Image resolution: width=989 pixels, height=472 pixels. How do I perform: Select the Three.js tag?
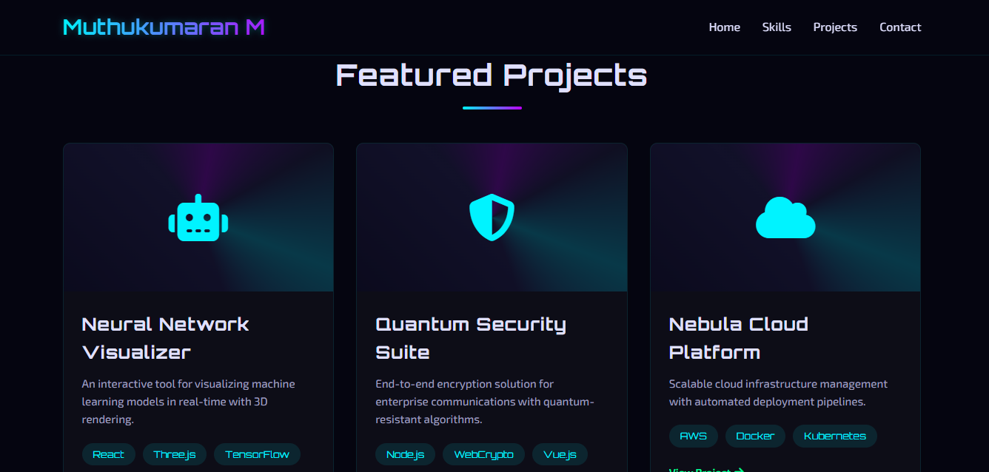(175, 454)
